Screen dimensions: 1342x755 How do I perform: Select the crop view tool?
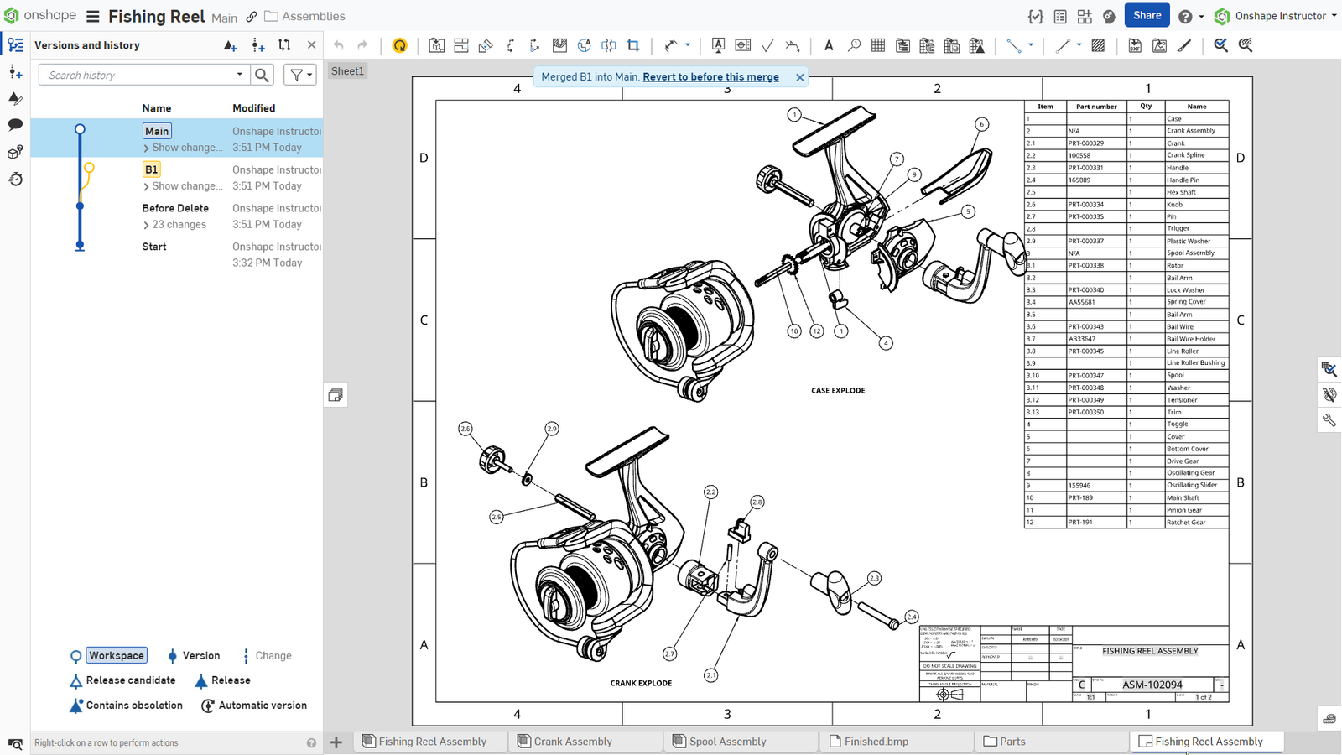633,45
